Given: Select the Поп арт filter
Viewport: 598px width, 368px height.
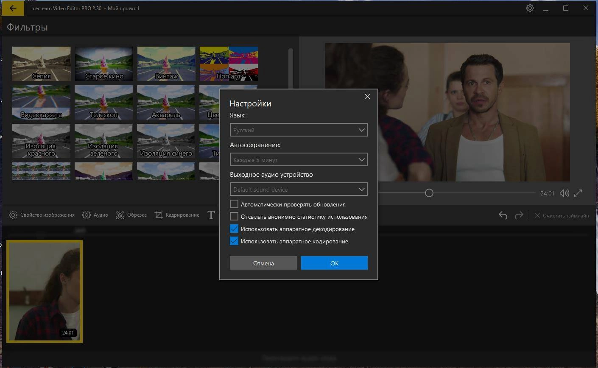Looking at the screenshot, I should (229, 64).
